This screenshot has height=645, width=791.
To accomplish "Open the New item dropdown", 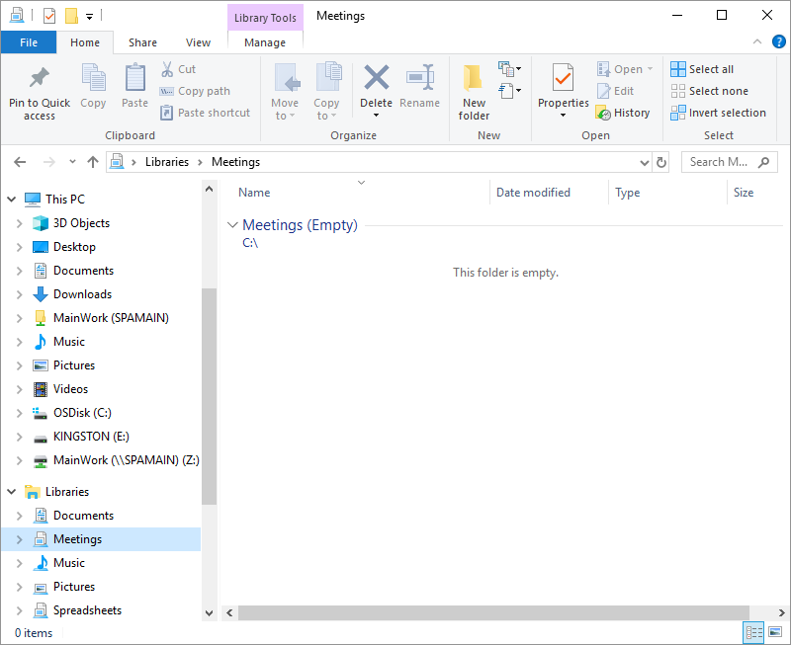I will (x=509, y=68).
